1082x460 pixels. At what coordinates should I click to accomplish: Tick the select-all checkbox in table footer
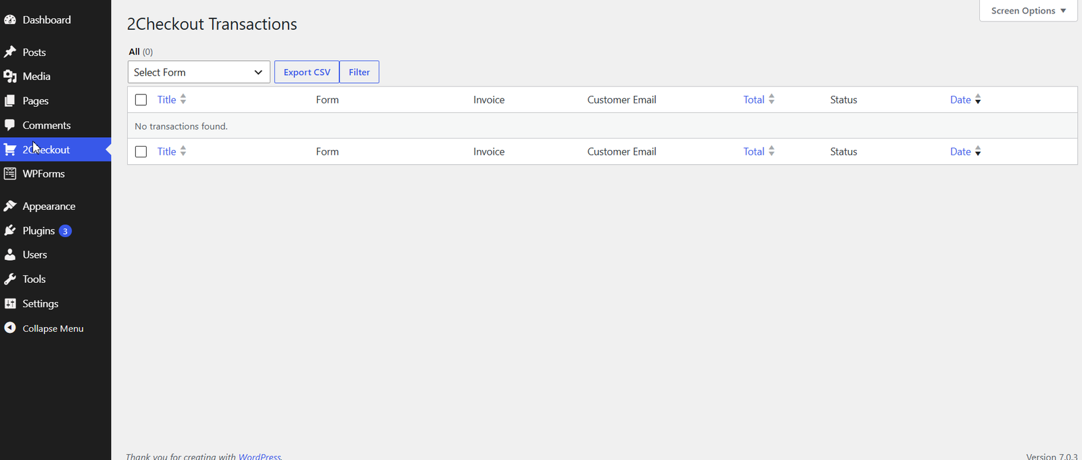point(141,152)
